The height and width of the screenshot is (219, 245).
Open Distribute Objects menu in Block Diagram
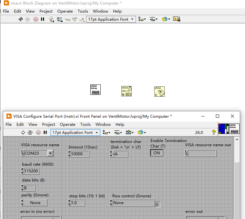tap(154, 19)
